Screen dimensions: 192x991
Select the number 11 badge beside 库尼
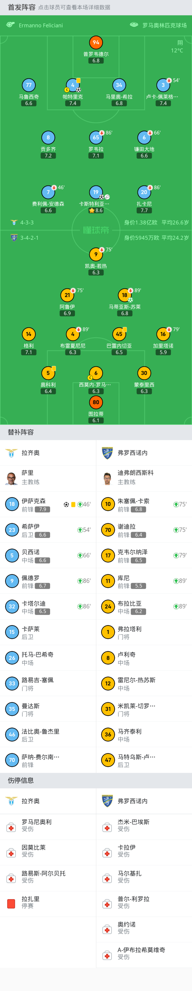[x=108, y=581]
